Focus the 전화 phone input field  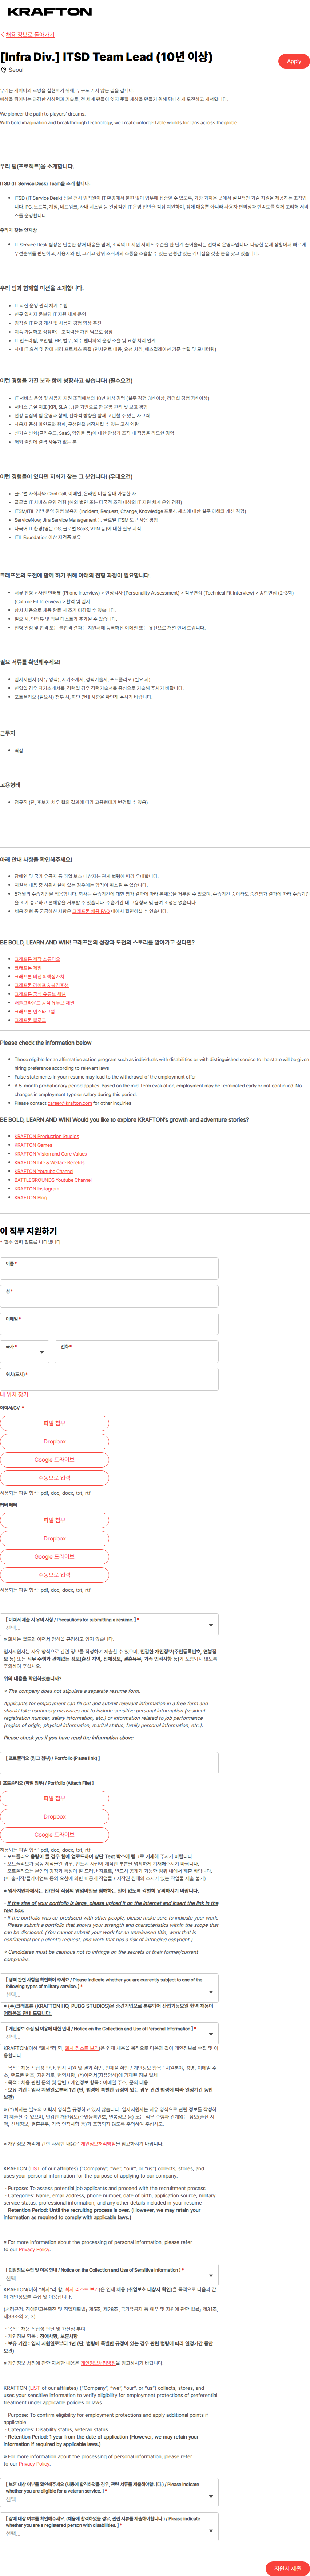pos(136,1351)
